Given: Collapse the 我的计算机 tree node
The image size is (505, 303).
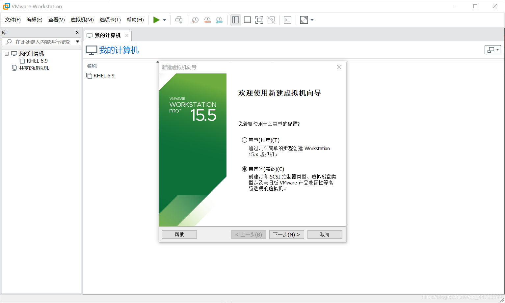Looking at the screenshot, I should click(x=7, y=53).
